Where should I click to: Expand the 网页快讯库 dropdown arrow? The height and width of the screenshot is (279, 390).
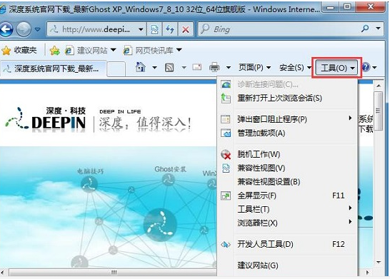(179, 50)
